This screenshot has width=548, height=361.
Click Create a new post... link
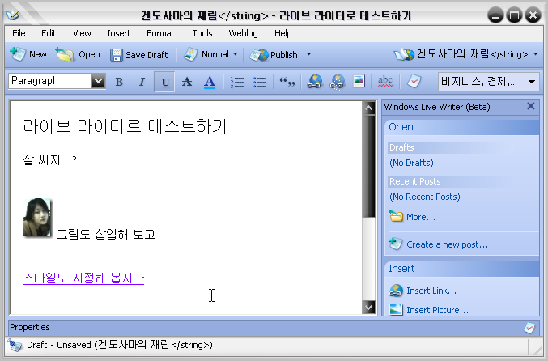coord(447,244)
